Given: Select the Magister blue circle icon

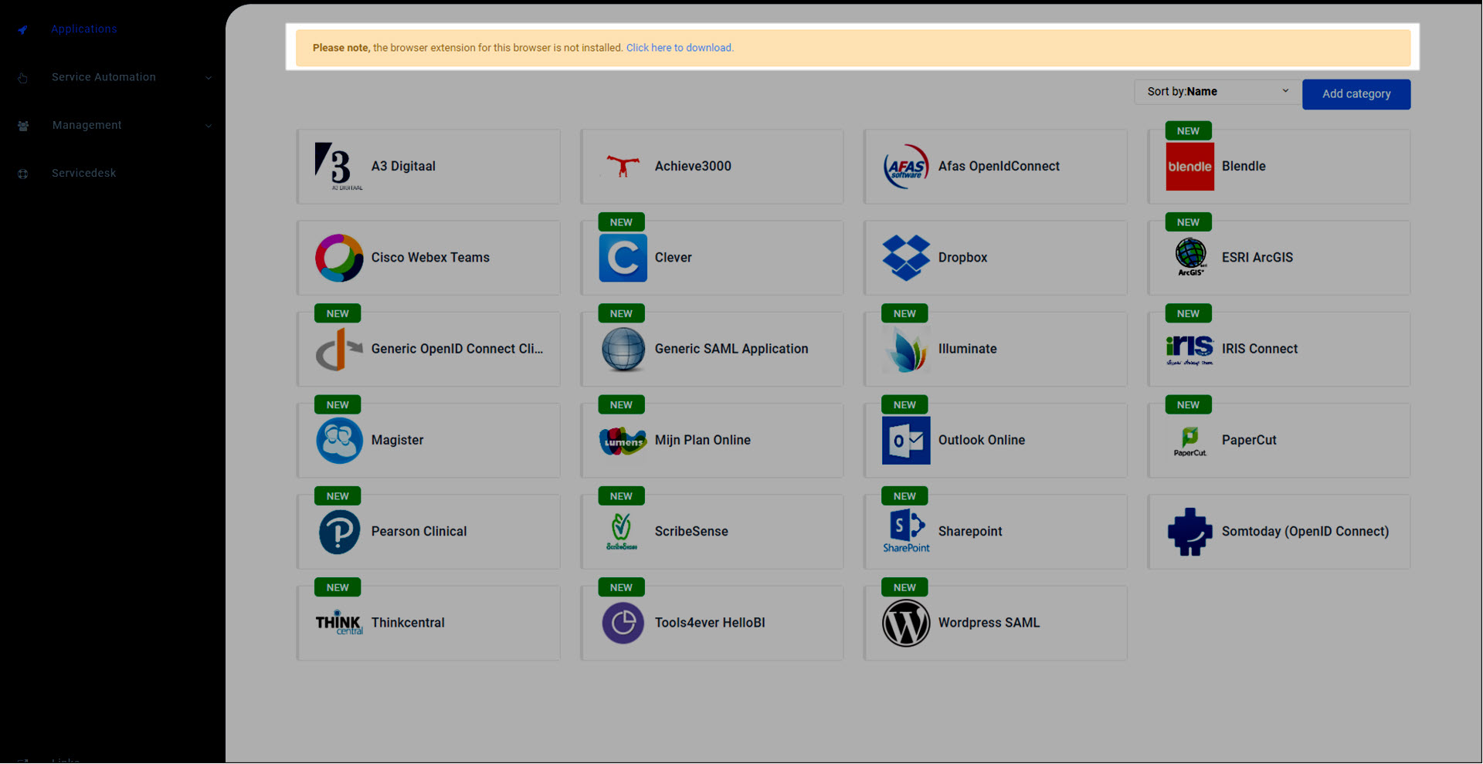Looking at the screenshot, I should click(339, 441).
